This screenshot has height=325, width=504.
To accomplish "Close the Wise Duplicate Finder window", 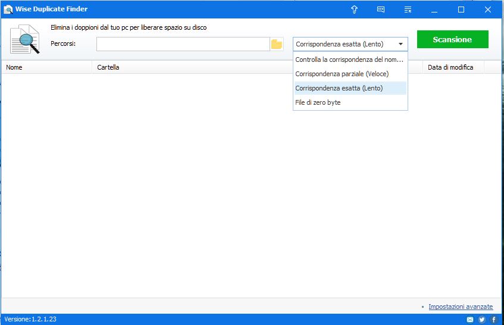I will (x=487, y=10).
